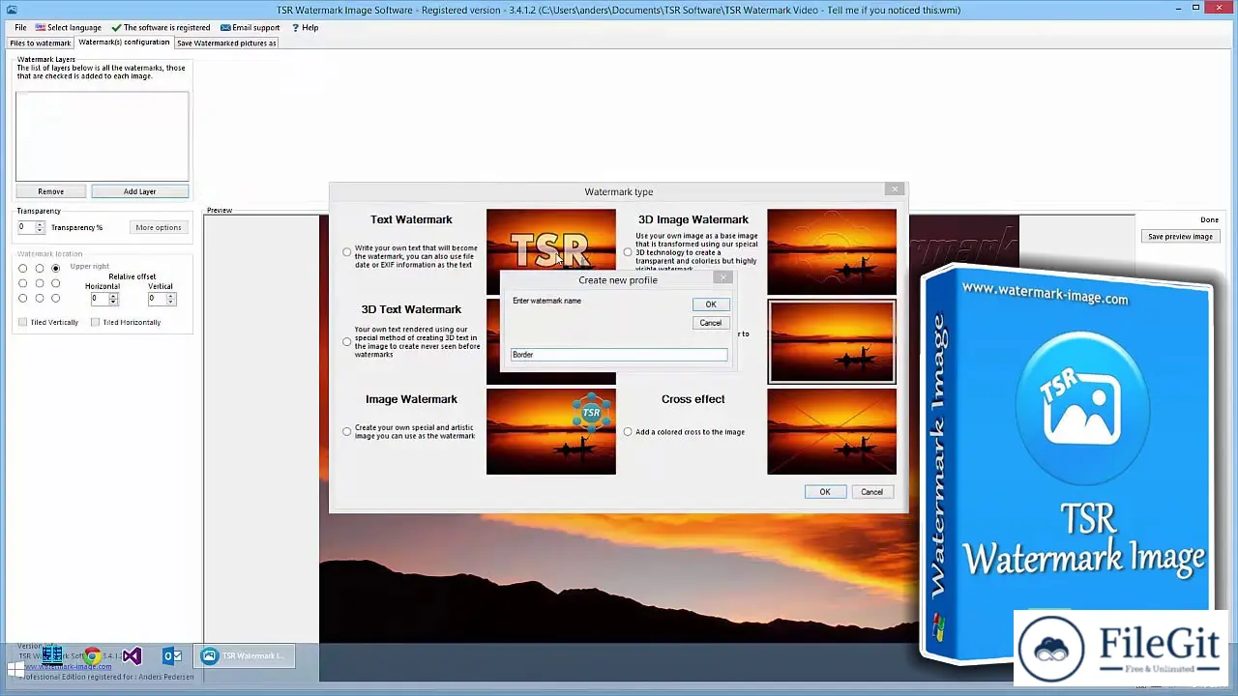Select upper right watermark location radio
The width and height of the screenshot is (1238, 696).
[x=55, y=268]
